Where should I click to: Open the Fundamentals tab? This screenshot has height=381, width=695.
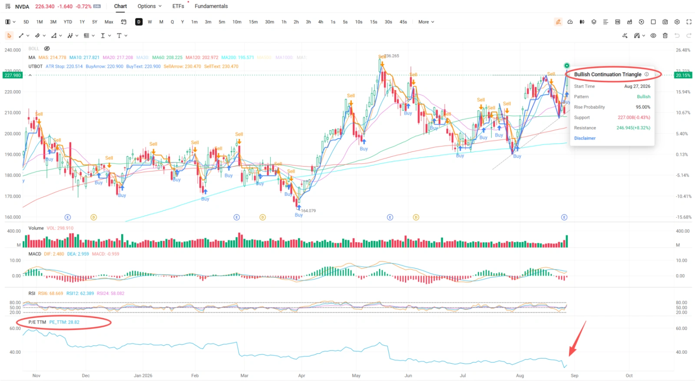pos(211,6)
